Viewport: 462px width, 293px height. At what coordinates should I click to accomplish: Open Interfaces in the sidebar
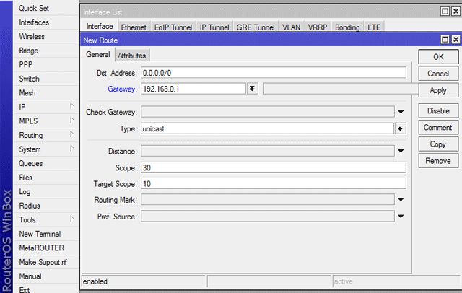[x=34, y=22]
